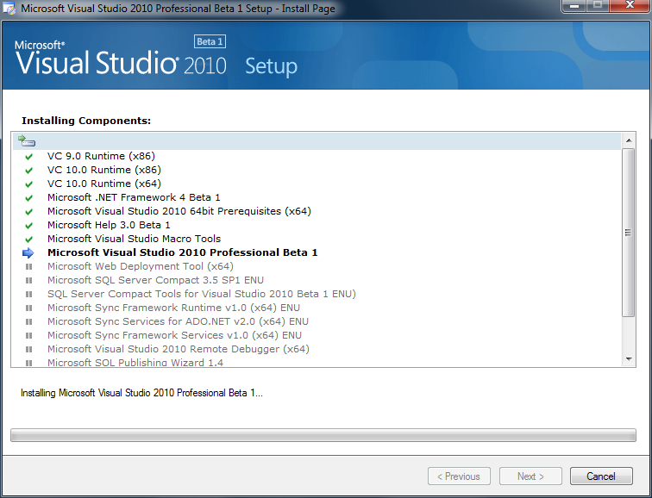Viewport: 652px width, 498px height.
Task: Click the Installing Components heading
Action: point(86,121)
